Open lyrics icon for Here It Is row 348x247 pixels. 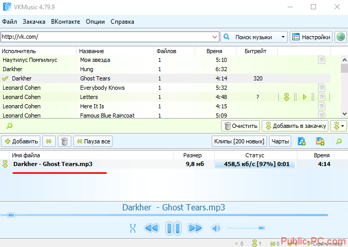click(x=321, y=106)
